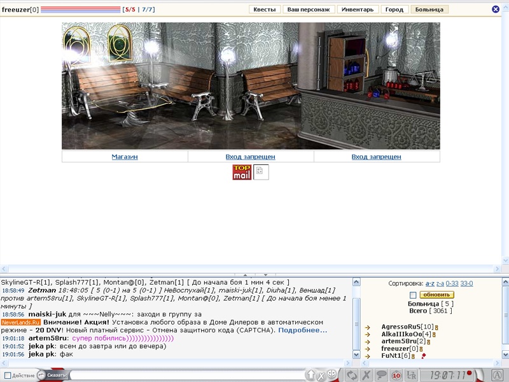Go to the Город menu item
Image resolution: width=509 pixels, height=382 pixels.
394,10
